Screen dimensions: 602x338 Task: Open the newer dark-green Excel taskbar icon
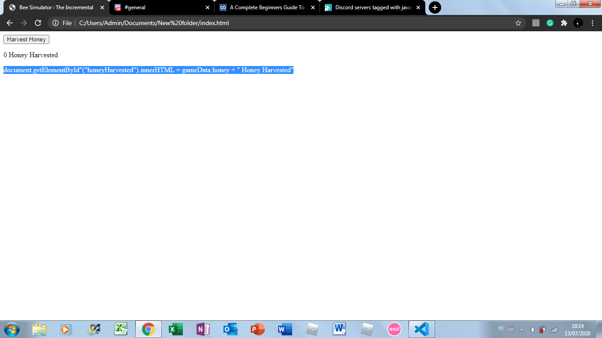(175, 329)
